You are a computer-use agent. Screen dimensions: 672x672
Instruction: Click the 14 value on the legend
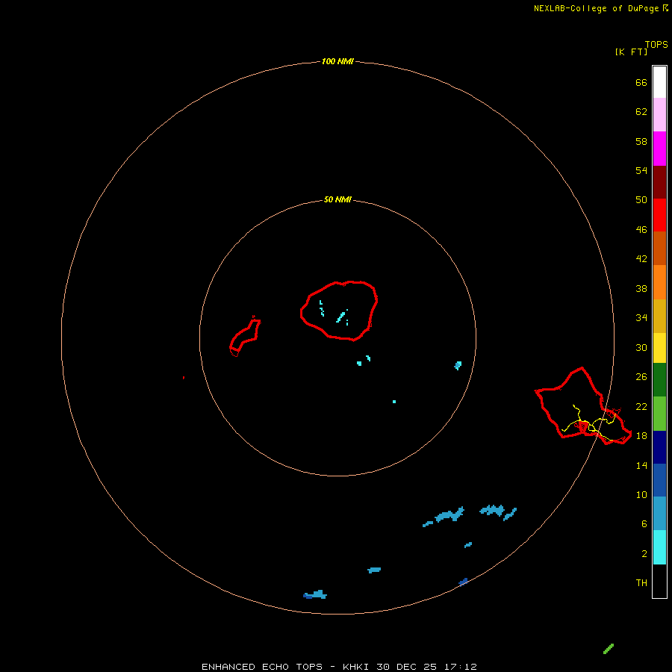(x=641, y=465)
